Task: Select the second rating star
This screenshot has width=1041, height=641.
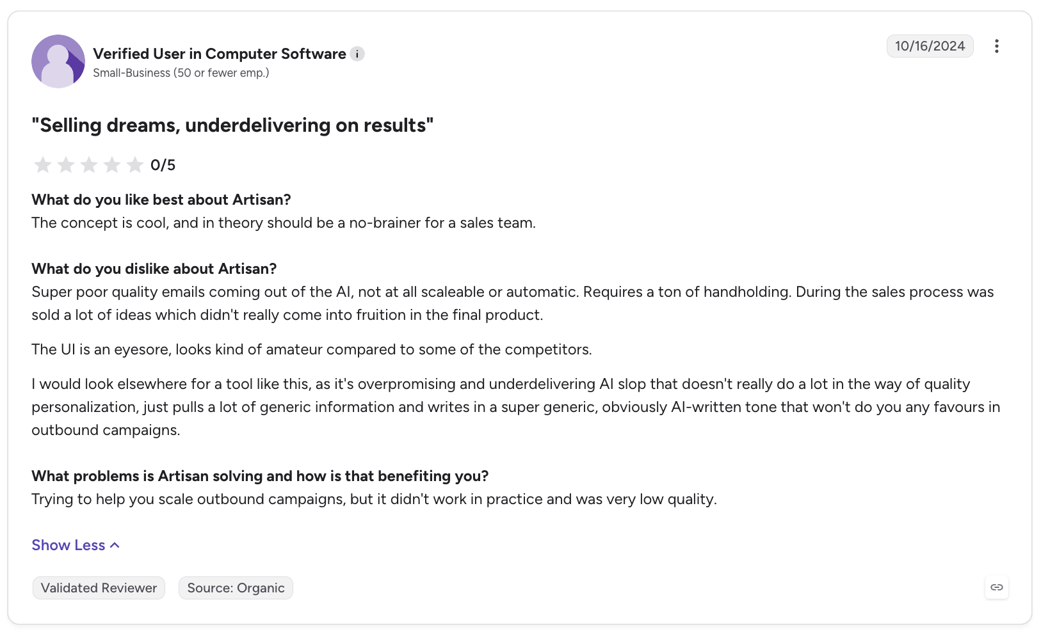Action: click(x=66, y=165)
